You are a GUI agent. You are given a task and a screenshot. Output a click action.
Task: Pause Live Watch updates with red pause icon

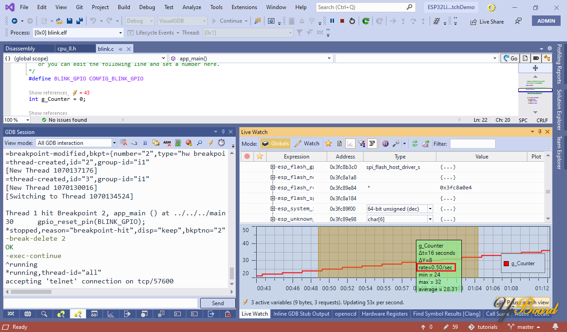pos(385,144)
